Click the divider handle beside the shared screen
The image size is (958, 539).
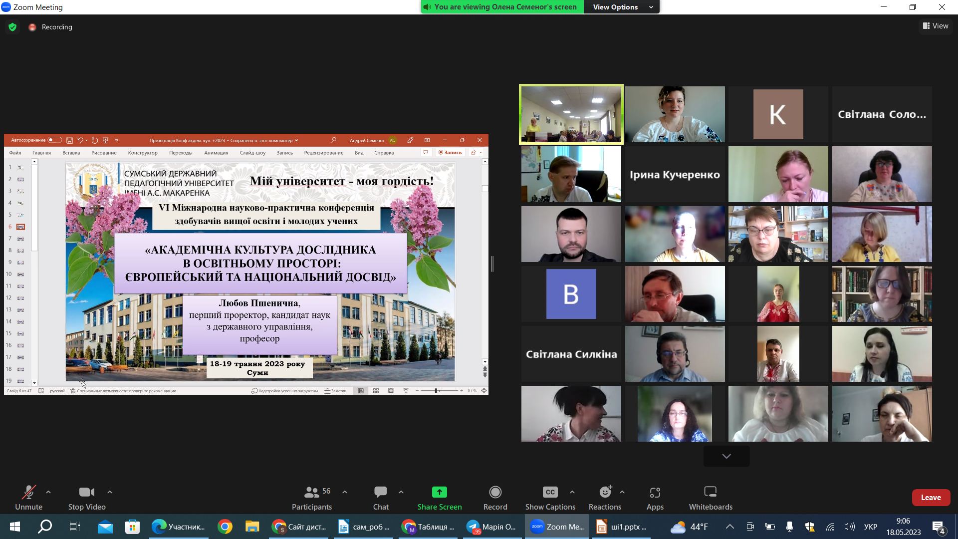click(x=492, y=264)
